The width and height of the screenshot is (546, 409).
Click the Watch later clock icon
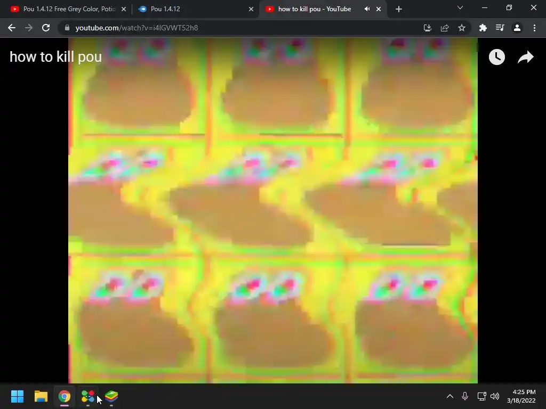[496, 57]
